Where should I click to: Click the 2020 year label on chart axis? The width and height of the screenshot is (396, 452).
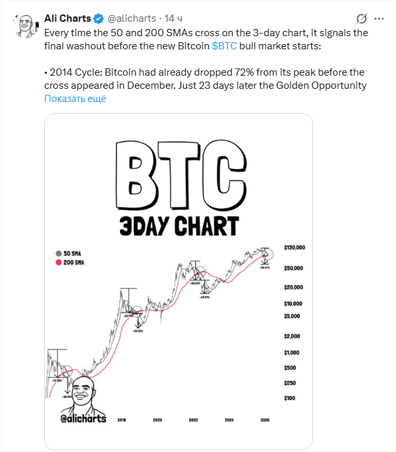(157, 419)
